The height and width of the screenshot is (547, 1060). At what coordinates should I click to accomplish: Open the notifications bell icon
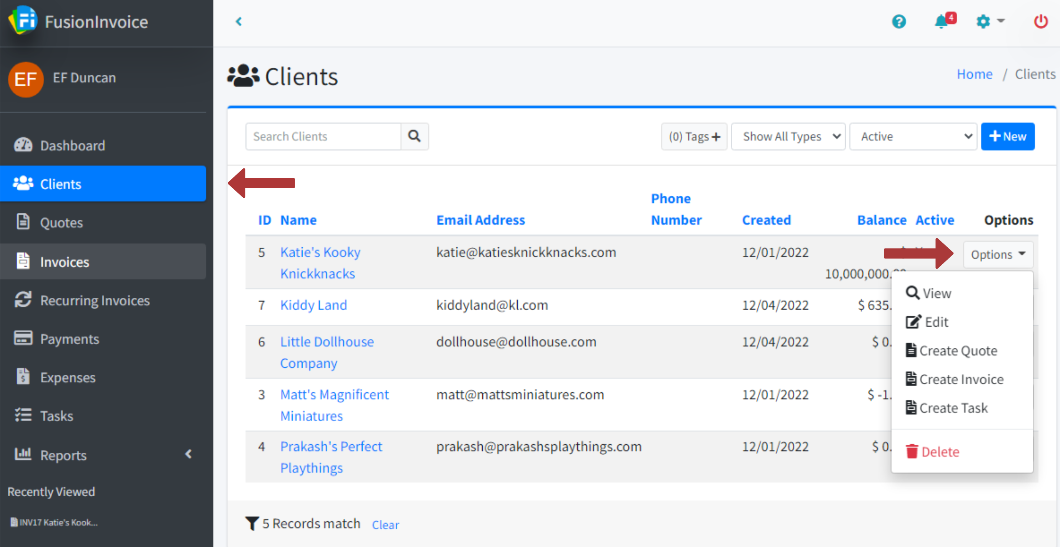[942, 22]
